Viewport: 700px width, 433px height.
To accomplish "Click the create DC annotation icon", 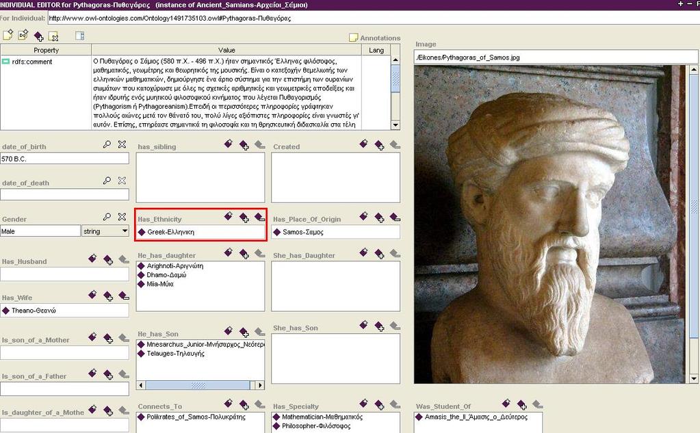I will click(23, 36).
